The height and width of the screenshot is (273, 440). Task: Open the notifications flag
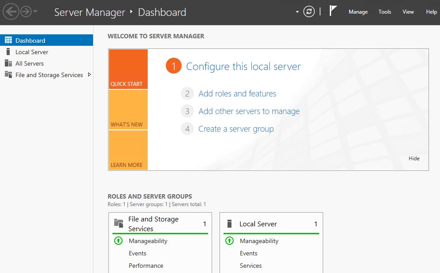333,11
